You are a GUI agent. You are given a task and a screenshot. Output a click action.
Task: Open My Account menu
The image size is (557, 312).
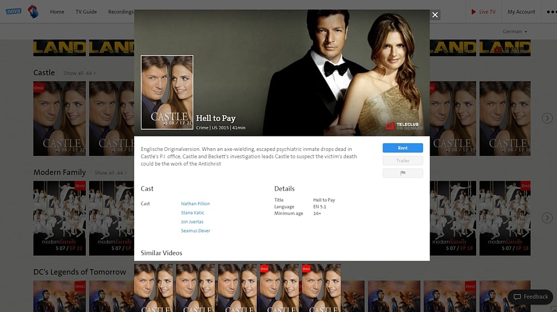[521, 12]
